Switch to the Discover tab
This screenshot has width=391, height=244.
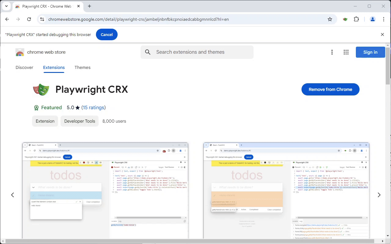24,67
